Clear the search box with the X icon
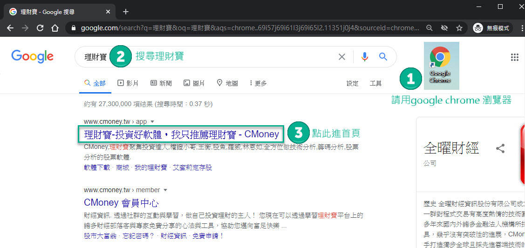The height and width of the screenshot is (248, 525). pos(342,57)
